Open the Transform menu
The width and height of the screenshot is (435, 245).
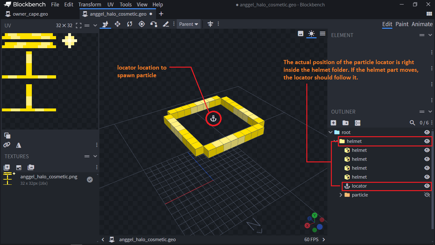pos(90,4)
